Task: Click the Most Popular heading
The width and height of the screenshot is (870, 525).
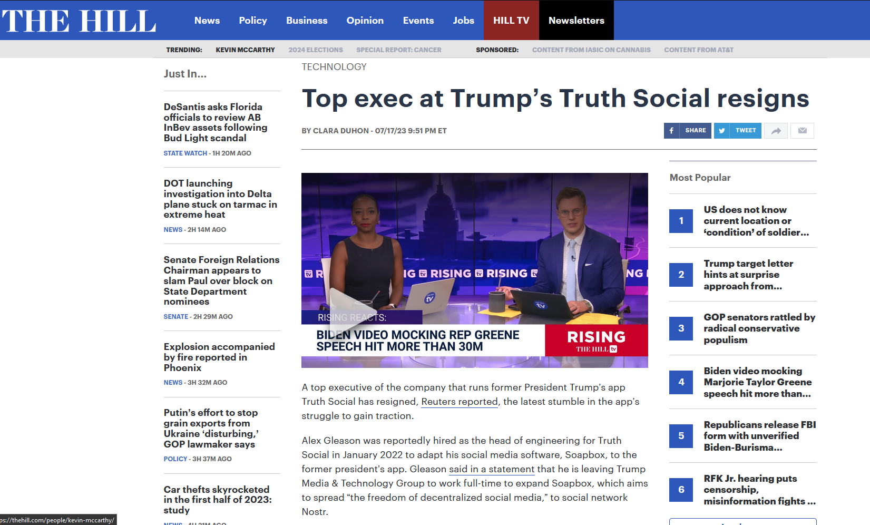Action: coord(700,178)
